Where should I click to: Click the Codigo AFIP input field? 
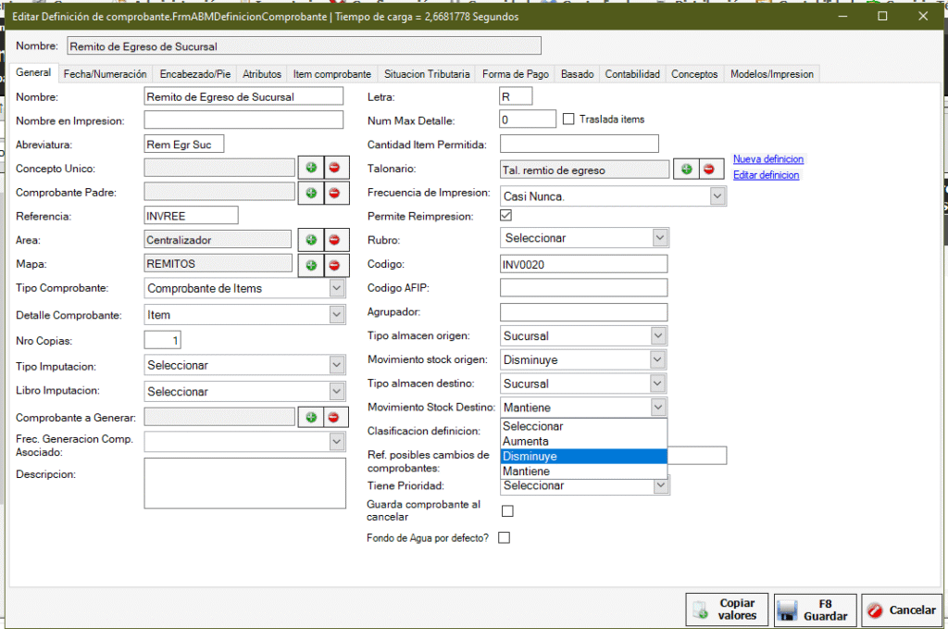pyautogui.click(x=583, y=288)
